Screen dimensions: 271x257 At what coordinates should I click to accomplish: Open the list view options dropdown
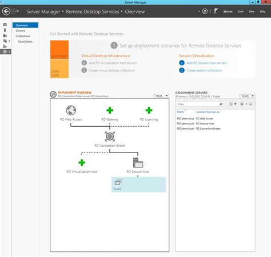tap(233, 104)
